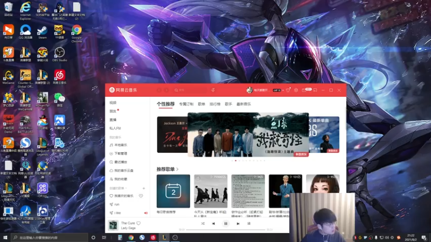
Task: Open Counter-Strike Global Offensive shortcut
Action: click(25, 79)
